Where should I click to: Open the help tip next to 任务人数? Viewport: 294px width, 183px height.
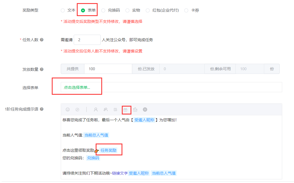(41, 40)
